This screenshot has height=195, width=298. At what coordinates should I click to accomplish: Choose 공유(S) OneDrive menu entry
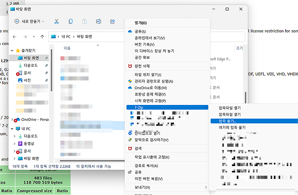point(167,31)
